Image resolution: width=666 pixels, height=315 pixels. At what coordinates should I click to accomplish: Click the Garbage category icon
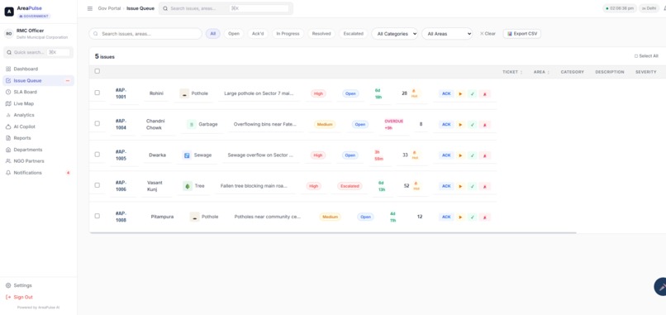(x=191, y=124)
